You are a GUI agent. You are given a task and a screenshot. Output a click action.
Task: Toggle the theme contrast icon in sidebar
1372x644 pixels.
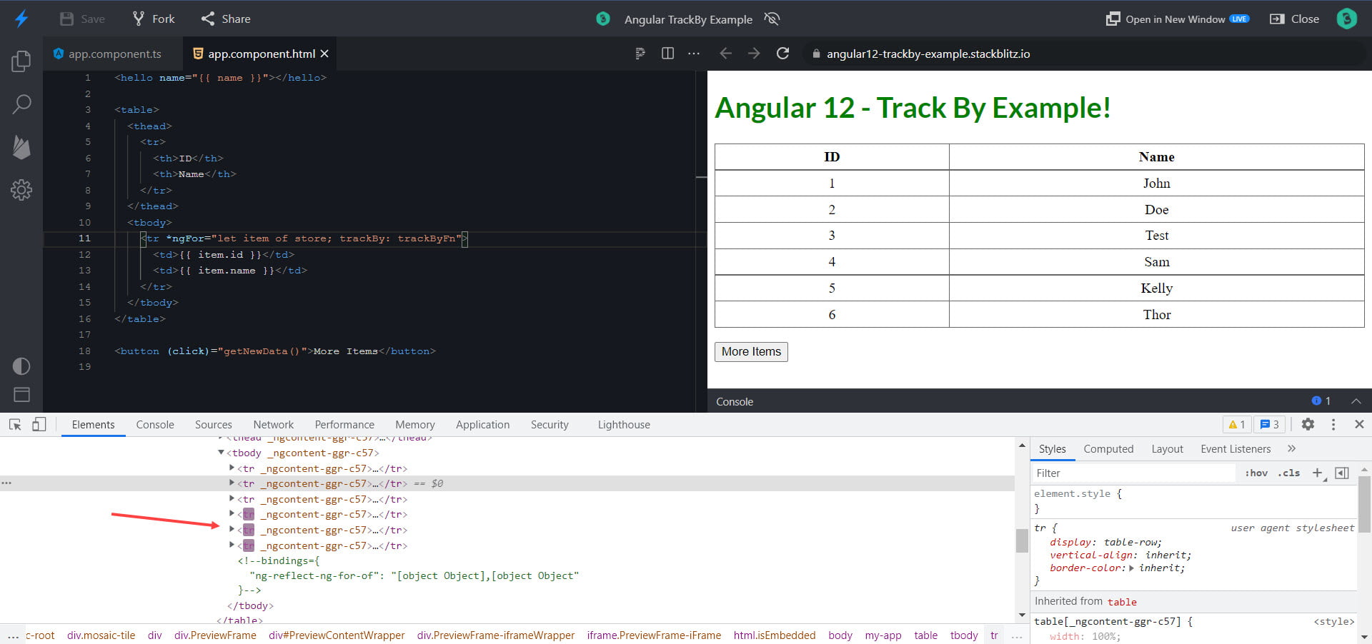pyautogui.click(x=21, y=366)
